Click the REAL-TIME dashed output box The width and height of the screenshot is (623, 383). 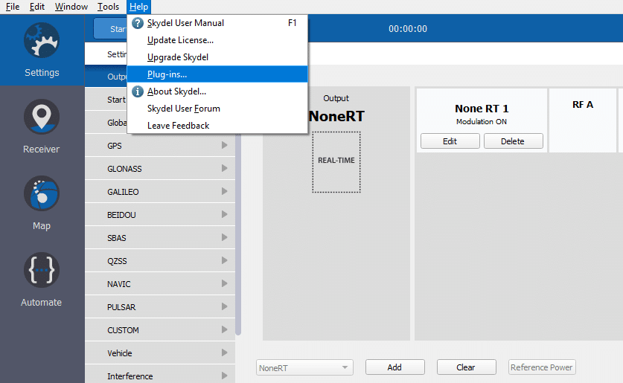tap(336, 162)
